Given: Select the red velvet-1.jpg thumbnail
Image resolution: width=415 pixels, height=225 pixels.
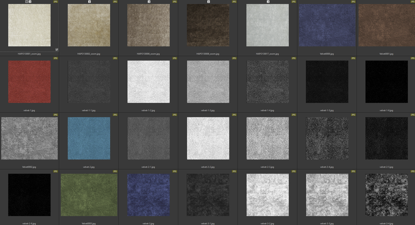Looking at the screenshot, I should coord(29,82).
